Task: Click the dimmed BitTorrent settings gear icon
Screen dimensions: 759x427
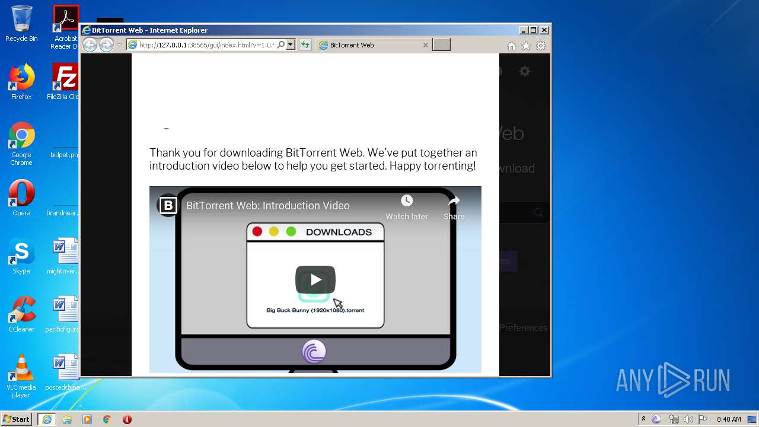Action: (x=525, y=71)
